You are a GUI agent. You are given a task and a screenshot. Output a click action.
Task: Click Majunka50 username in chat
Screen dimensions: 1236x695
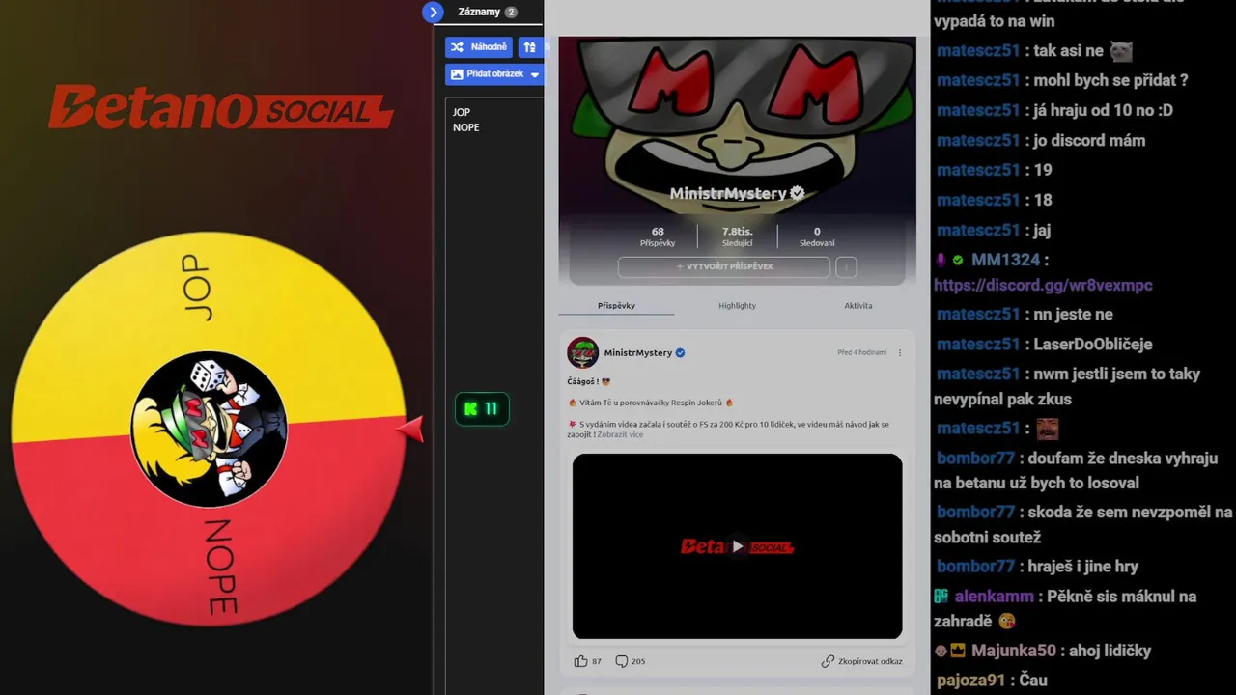(x=1013, y=651)
